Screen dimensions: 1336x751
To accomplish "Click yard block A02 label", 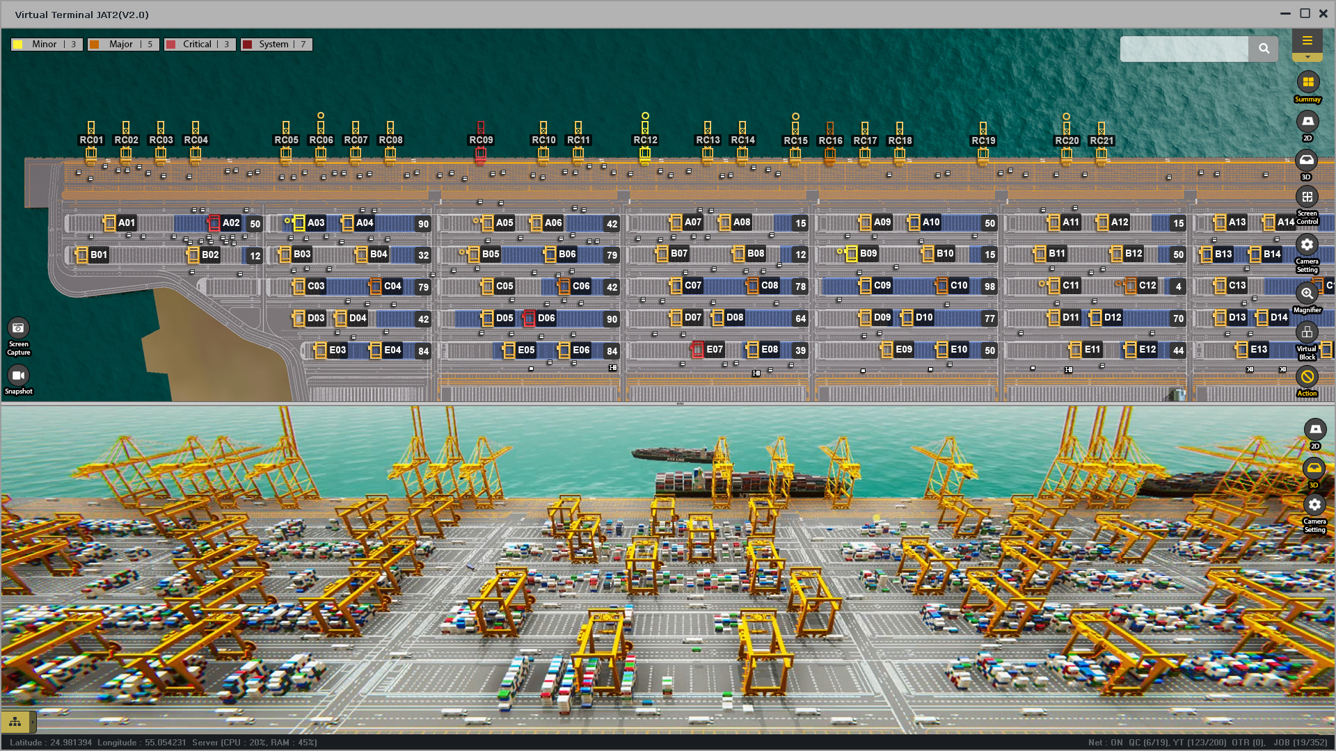I will [231, 223].
